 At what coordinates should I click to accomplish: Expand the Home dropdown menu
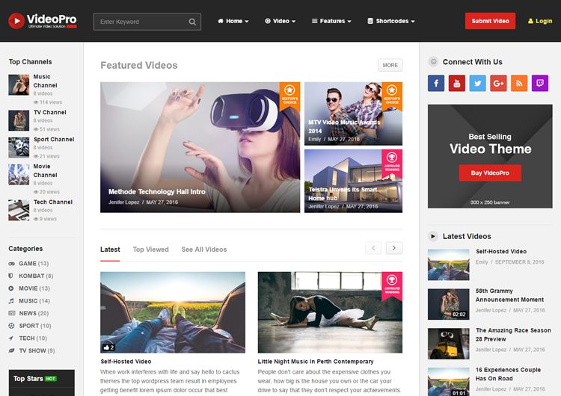(233, 21)
